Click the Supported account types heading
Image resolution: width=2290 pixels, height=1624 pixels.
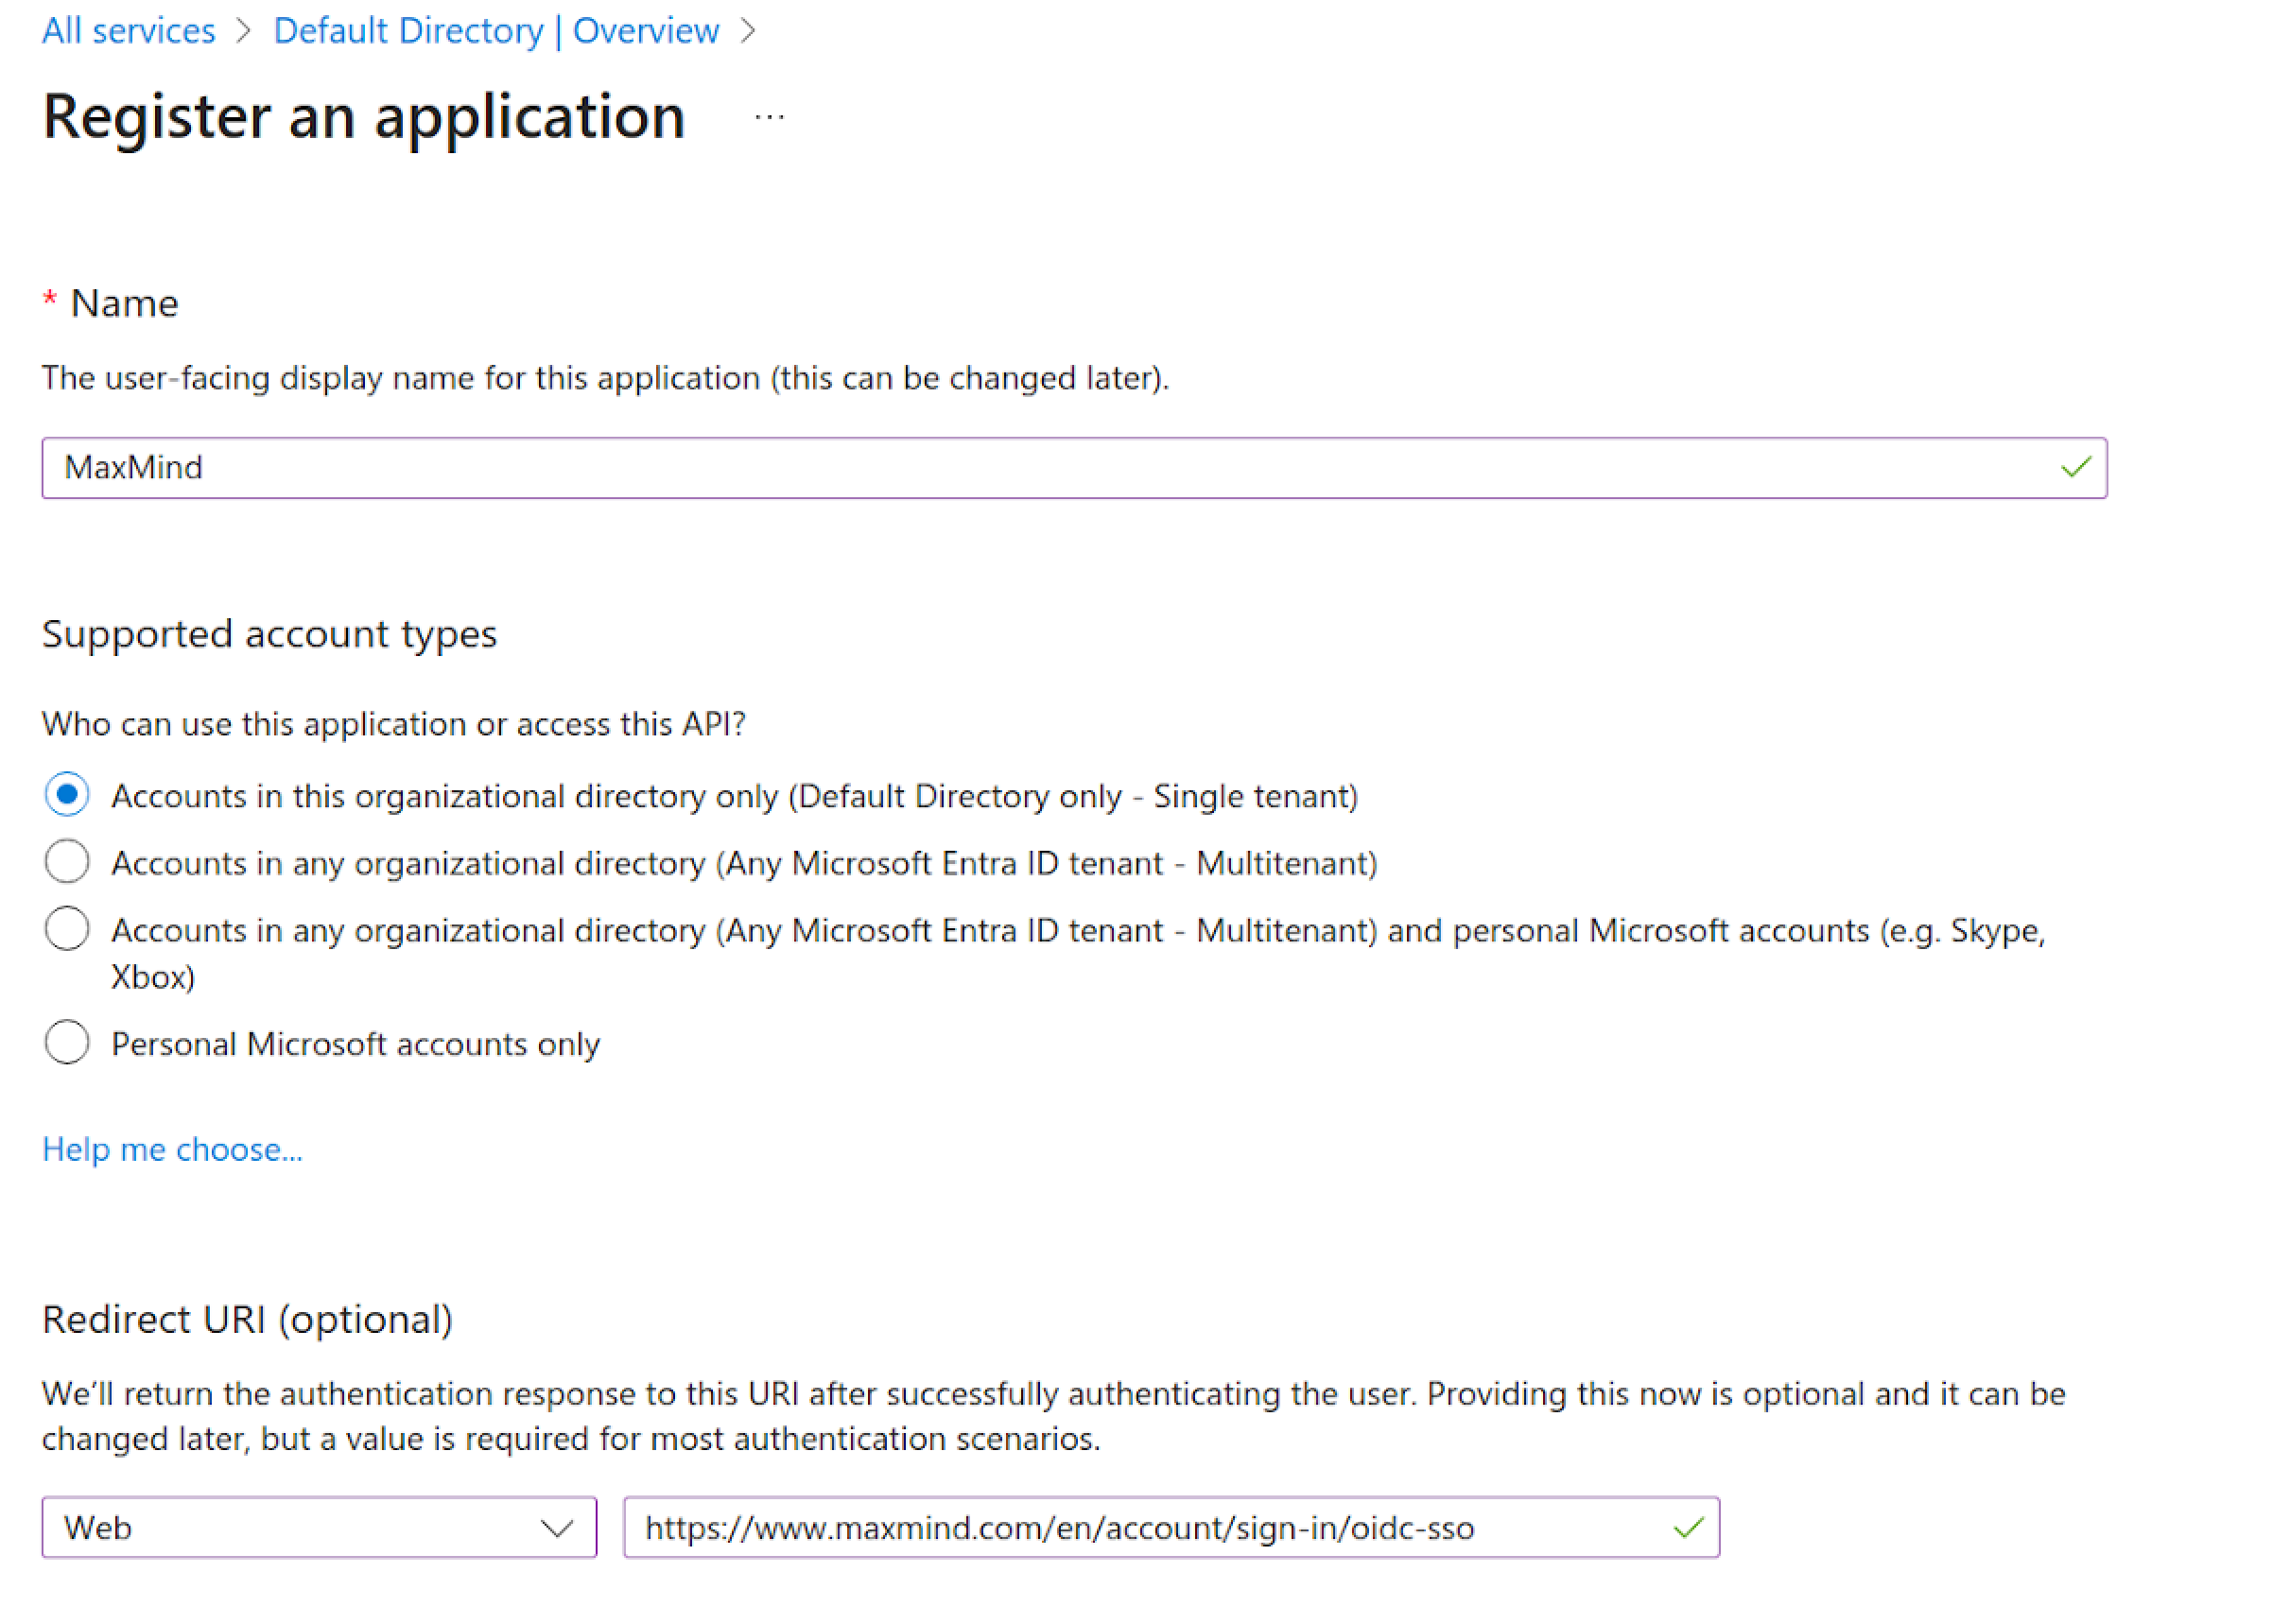click(x=269, y=634)
